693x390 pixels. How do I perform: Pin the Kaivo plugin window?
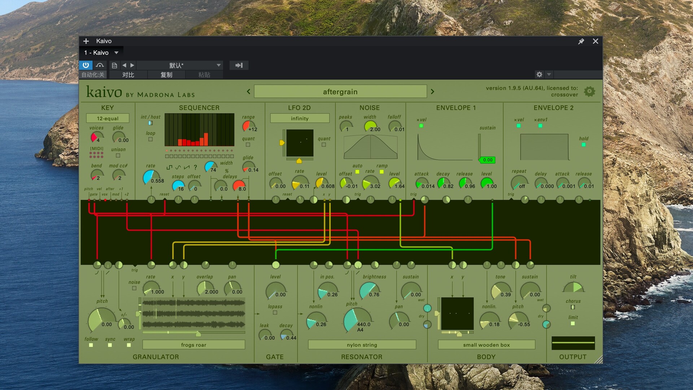click(x=581, y=41)
